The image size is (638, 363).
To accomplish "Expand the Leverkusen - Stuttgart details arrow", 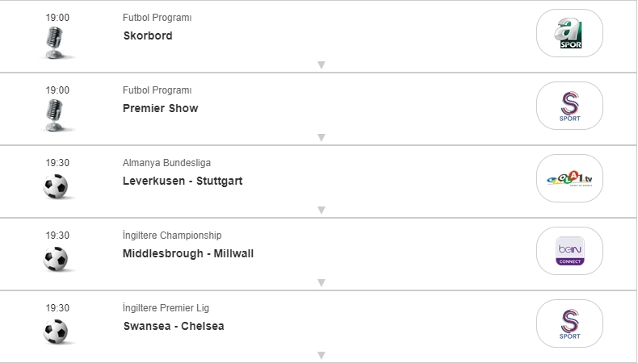I will [321, 211].
